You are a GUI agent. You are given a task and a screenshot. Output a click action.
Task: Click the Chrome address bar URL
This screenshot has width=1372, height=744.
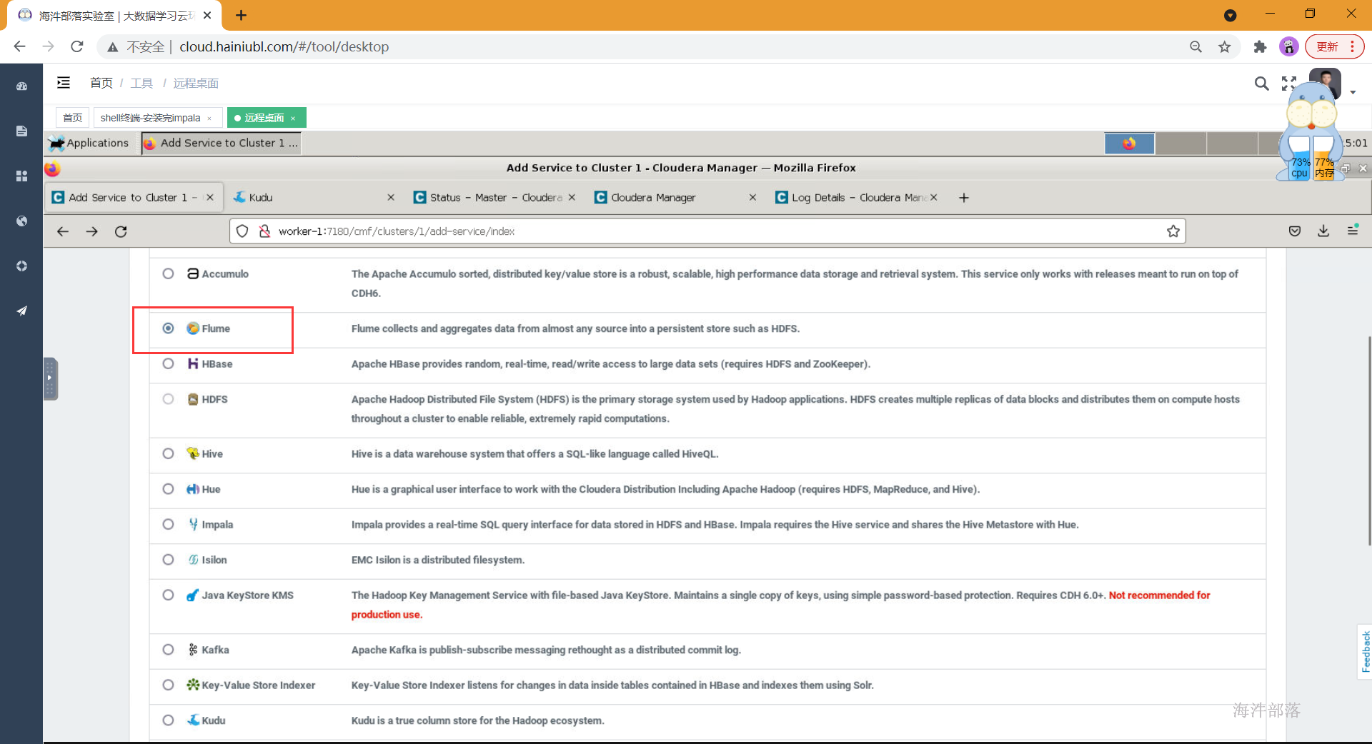coord(284,46)
